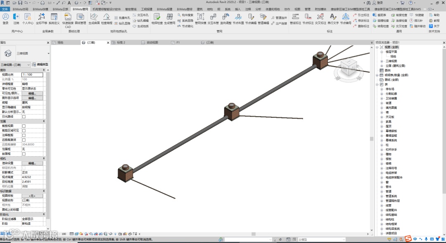The image size is (446, 243).
Task: Close the 属性 properties panel
Action: pyautogui.click(x=48, y=43)
